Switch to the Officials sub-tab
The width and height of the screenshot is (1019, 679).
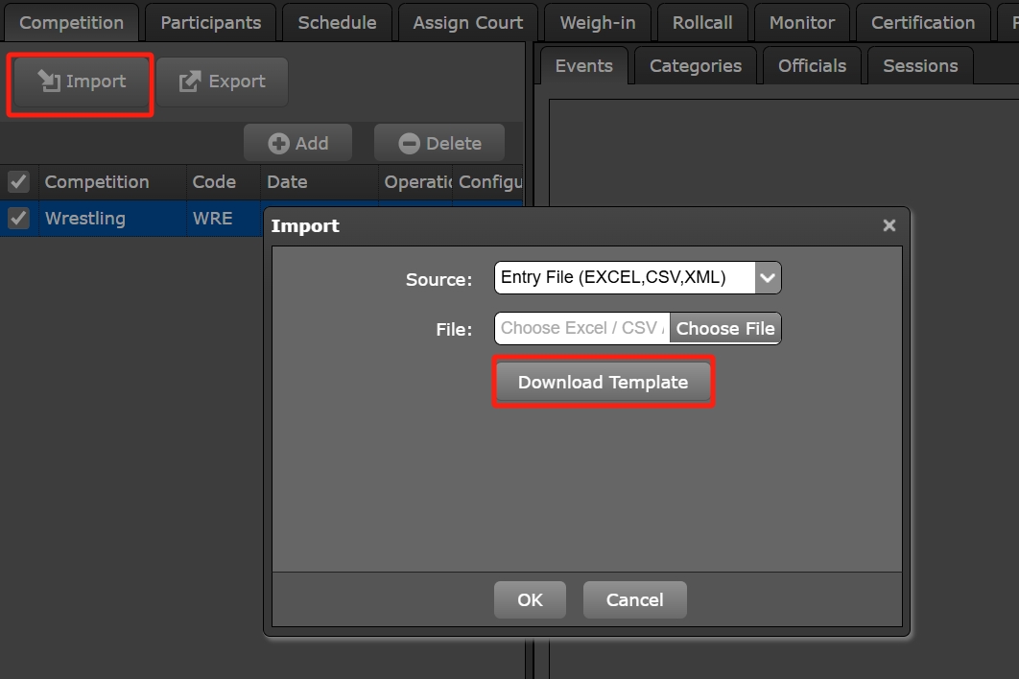(812, 65)
